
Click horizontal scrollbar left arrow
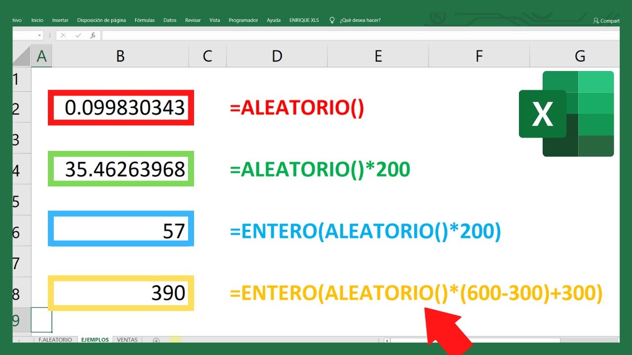point(387,340)
